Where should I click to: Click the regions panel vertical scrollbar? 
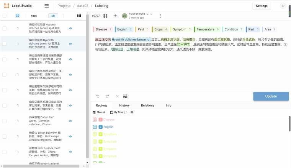tap(289, 124)
